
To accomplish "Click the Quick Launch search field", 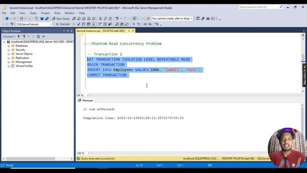I will click(259, 7).
